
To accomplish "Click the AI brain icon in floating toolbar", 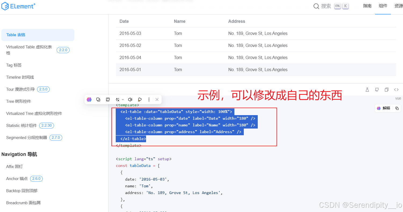I will 89,100.
